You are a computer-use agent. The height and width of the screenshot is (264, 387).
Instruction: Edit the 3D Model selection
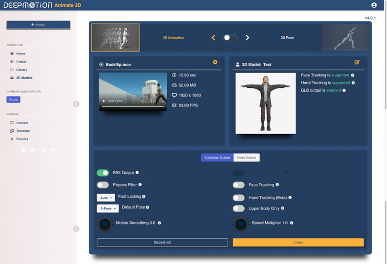[357, 62]
